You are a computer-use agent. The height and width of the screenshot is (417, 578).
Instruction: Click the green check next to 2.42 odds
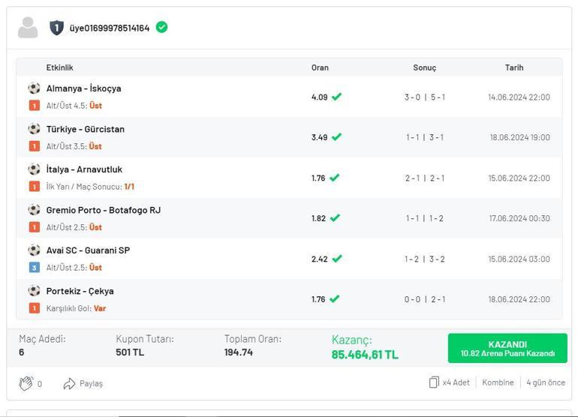(337, 259)
